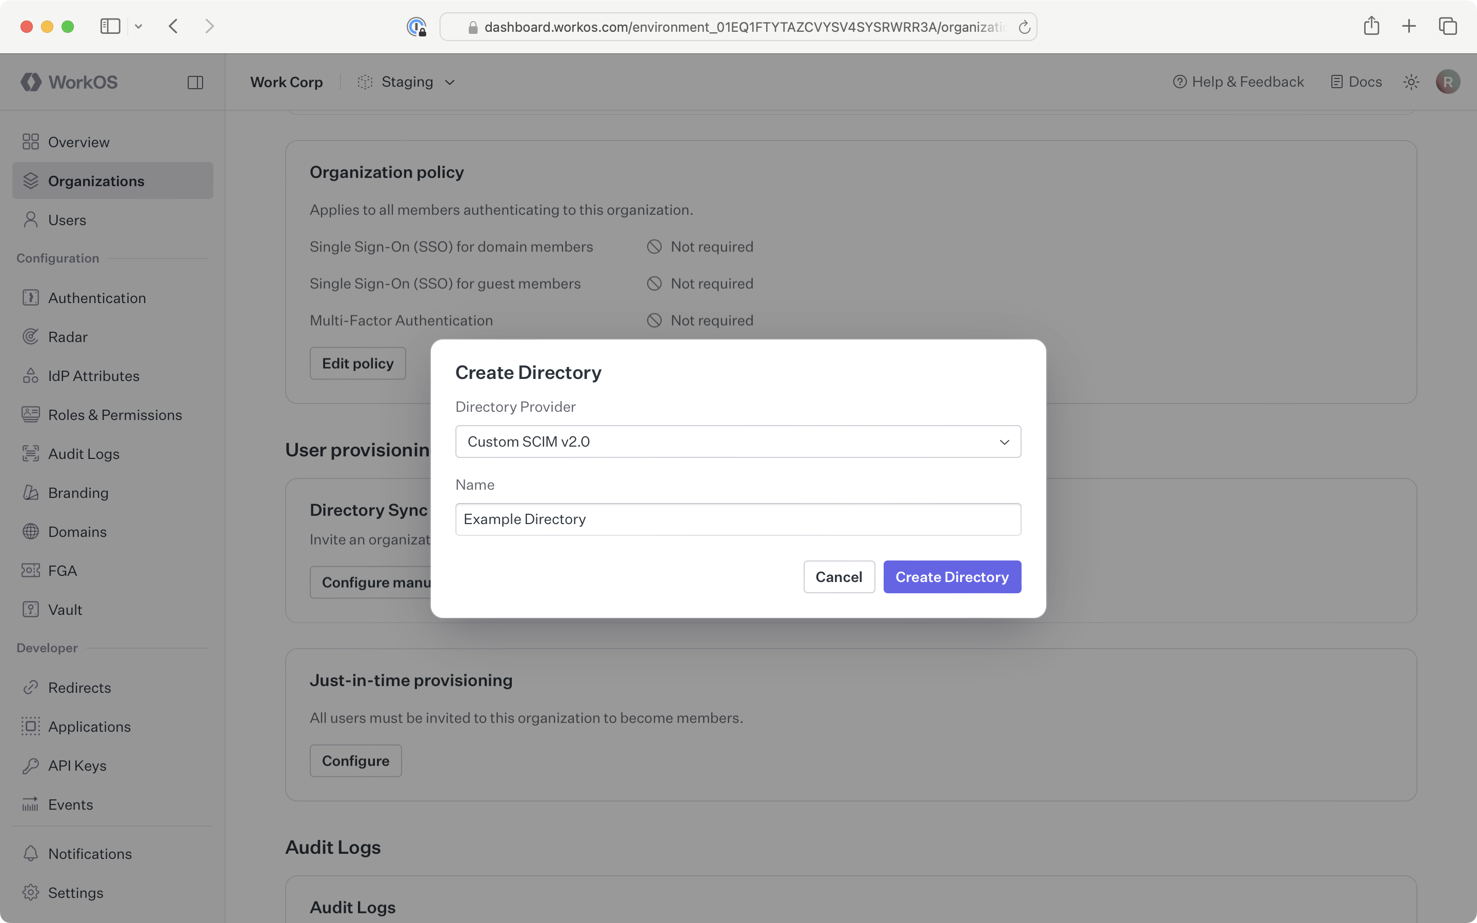Click the Notifications bell icon
This screenshot has width=1477, height=923.
(x=31, y=853)
